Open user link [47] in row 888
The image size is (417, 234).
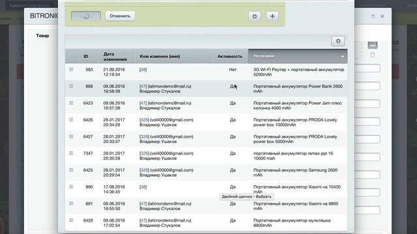tap(143, 86)
